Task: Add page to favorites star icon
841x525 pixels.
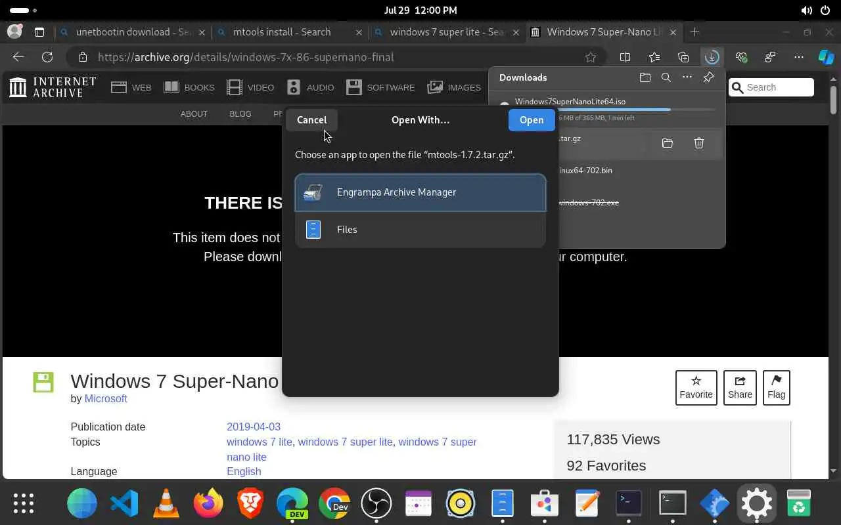Action: pyautogui.click(x=591, y=57)
